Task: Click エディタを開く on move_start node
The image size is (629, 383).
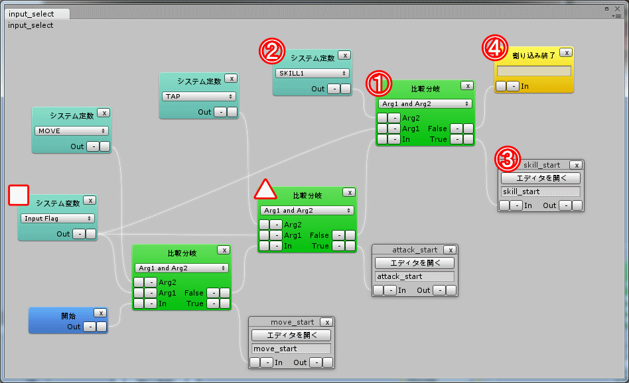Action: pyautogui.click(x=291, y=335)
